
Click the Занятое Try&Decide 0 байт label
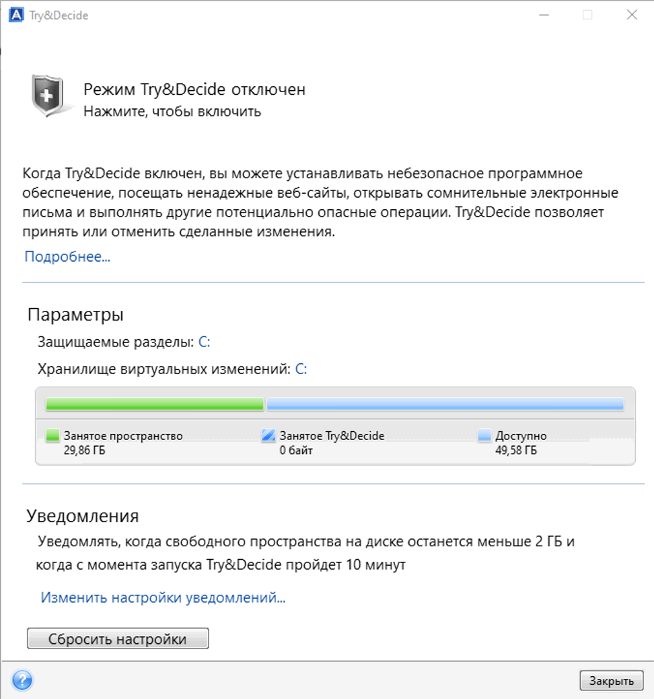(x=332, y=443)
